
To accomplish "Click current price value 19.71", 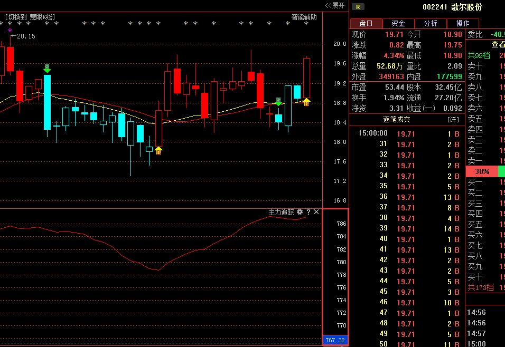I will (x=394, y=34).
